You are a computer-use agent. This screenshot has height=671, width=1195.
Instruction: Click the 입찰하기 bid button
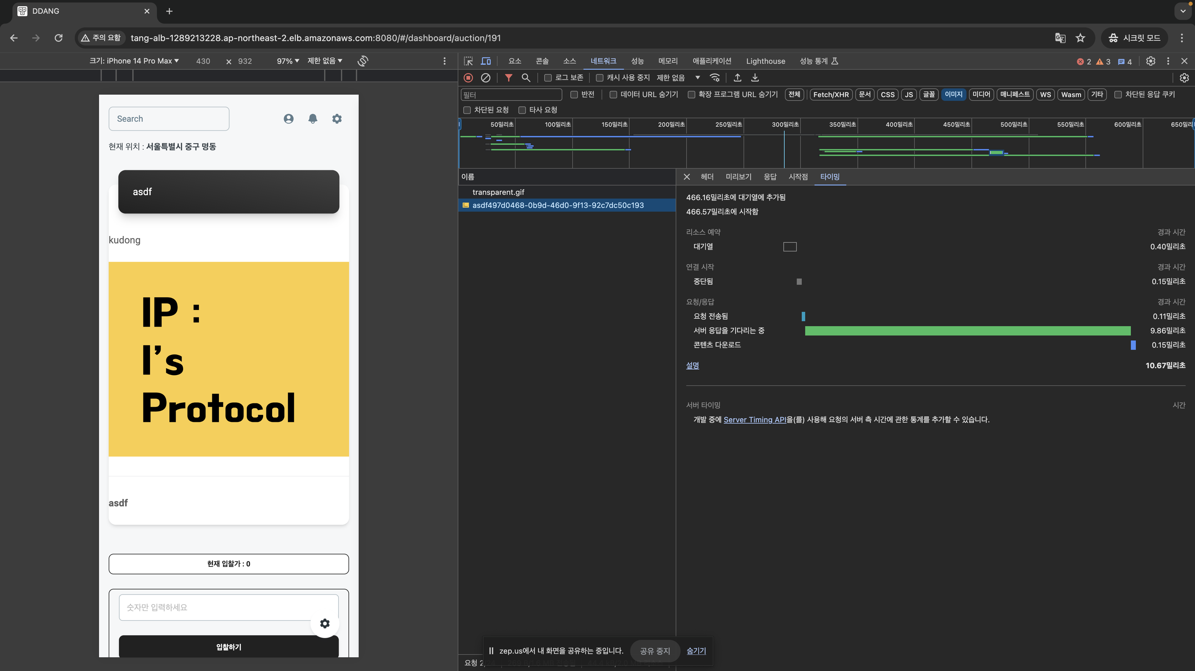pyautogui.click(x=229, y=646)
